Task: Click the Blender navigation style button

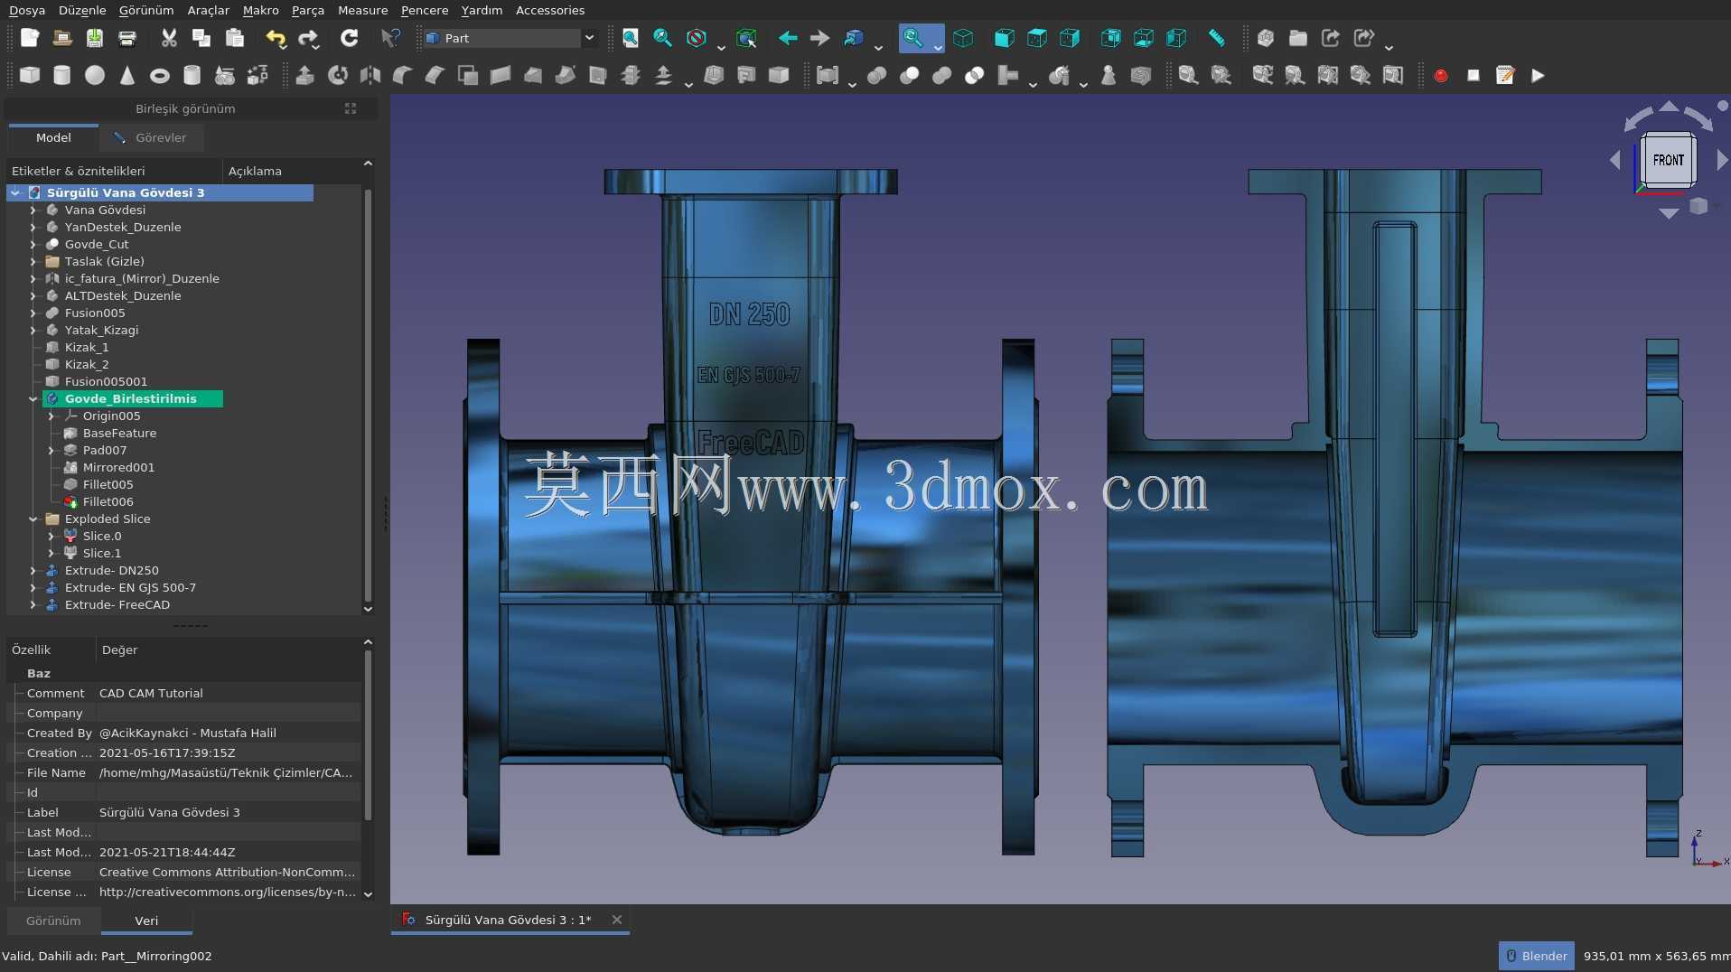Action: coord(1537,956)
